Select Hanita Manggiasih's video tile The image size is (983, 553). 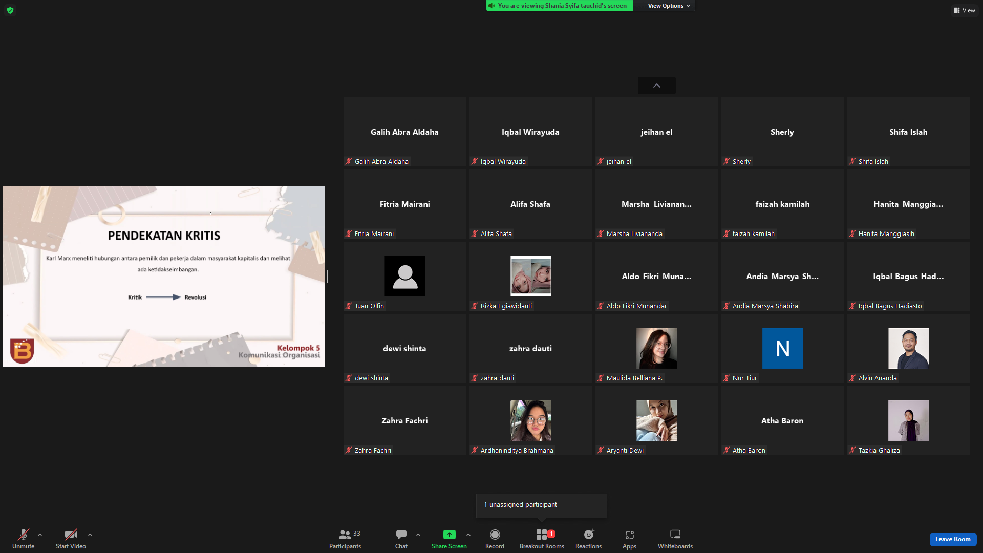[x=908, y=204]
